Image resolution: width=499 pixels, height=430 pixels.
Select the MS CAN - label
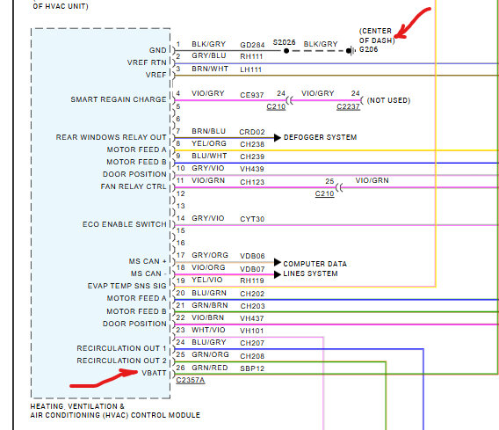point(148,273)
